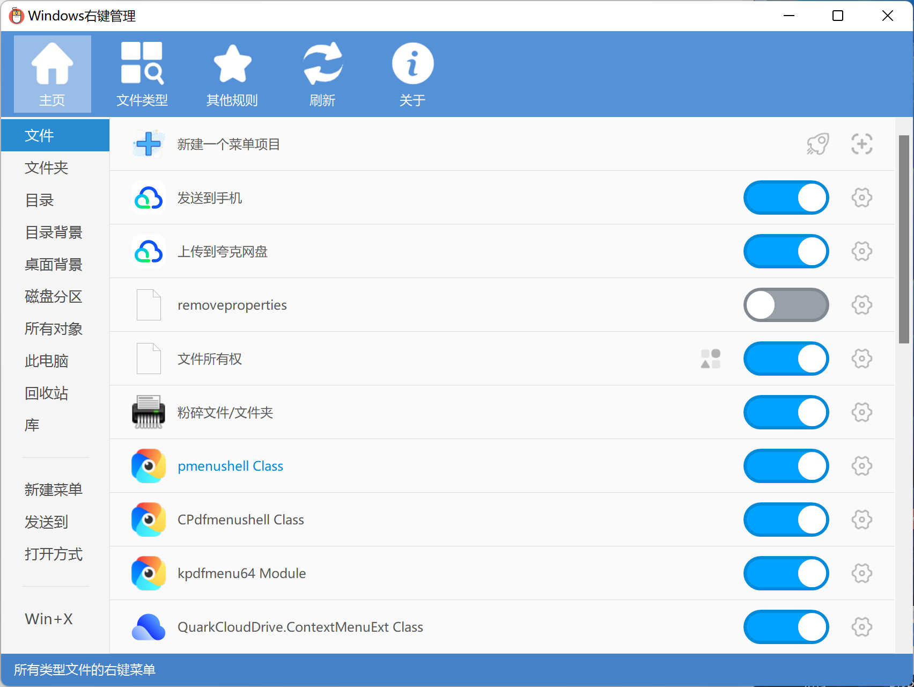
Task: Open Win+X in the sidebar
Action: tap(55, 618)
